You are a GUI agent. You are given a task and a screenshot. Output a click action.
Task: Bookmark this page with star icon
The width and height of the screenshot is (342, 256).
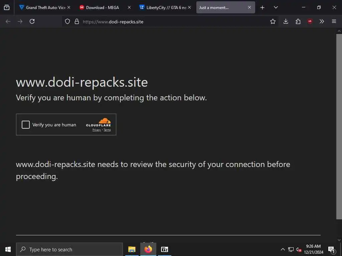click(273, 21)
